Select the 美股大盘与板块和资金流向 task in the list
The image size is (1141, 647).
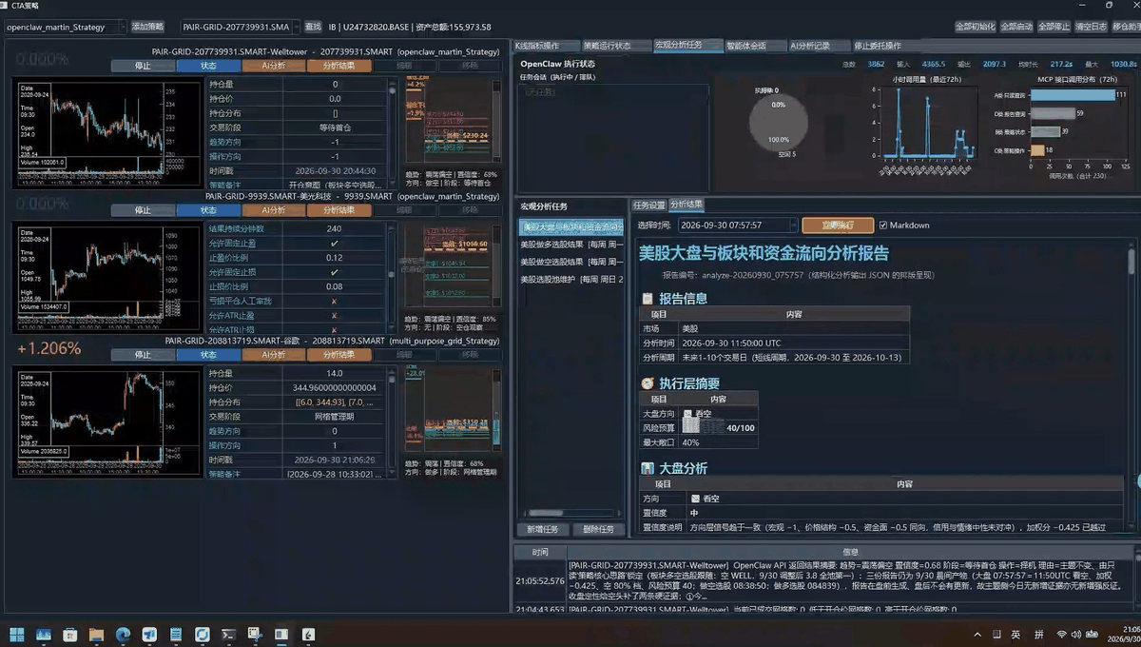pyautogui.click(x=571, y=226)
